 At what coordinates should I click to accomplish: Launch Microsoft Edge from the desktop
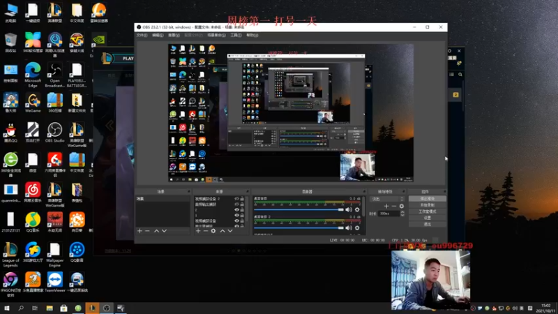pos(33,75)
